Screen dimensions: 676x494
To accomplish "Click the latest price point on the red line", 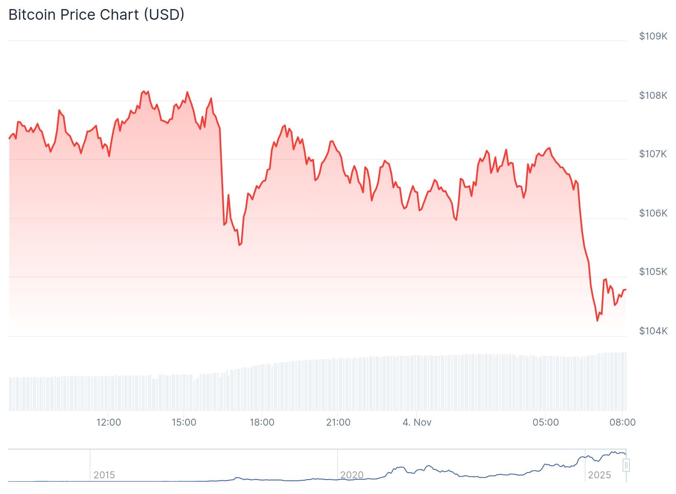I will 625,290.
